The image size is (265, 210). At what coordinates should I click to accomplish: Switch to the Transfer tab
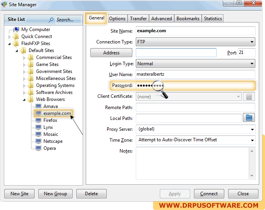tap(138, 19)
